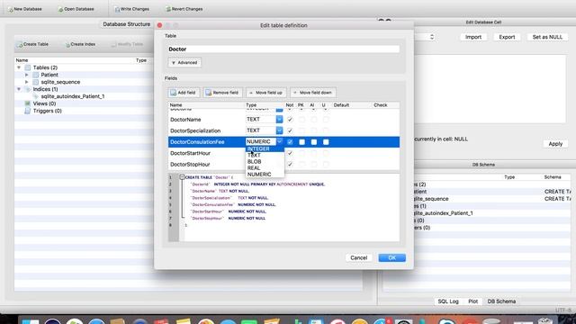
Task: Click the New Database toolbar button
Action: pos(25,9)
